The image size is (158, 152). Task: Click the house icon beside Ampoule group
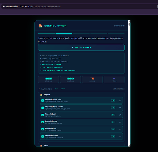(41, 95)
